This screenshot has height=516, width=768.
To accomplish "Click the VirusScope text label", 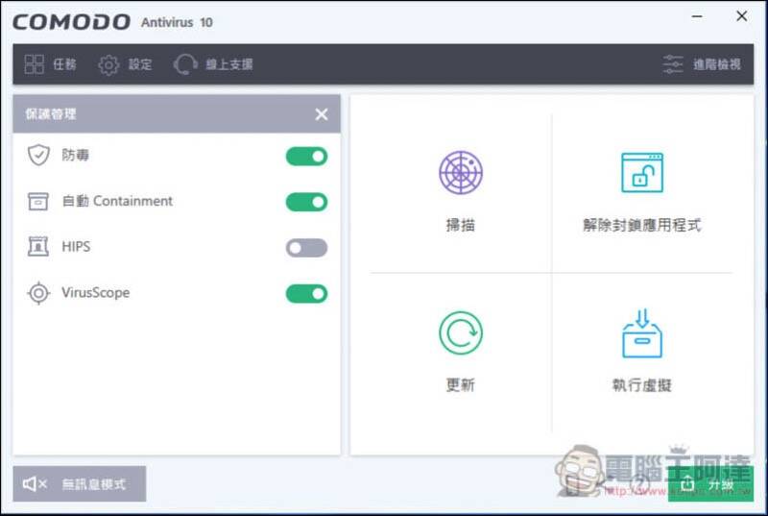I will pyautogui.click(x=95, y=292).
